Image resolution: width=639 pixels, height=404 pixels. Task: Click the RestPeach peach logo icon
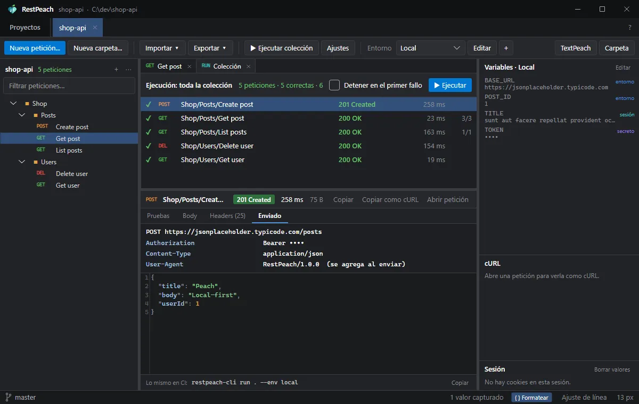coord(12,9)
